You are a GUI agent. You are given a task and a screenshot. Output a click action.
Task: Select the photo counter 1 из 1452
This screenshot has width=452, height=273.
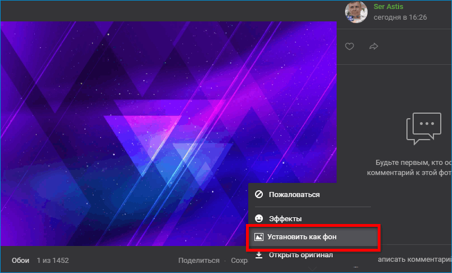tap(53, 260)
